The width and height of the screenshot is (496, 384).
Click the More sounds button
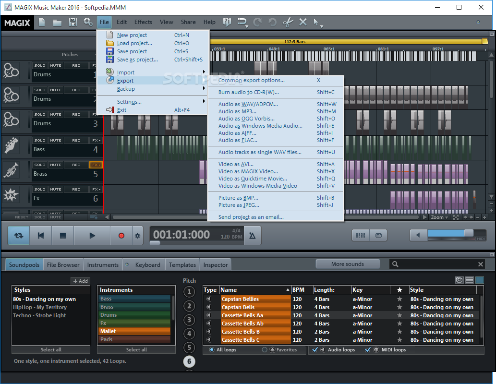[348, 264]
